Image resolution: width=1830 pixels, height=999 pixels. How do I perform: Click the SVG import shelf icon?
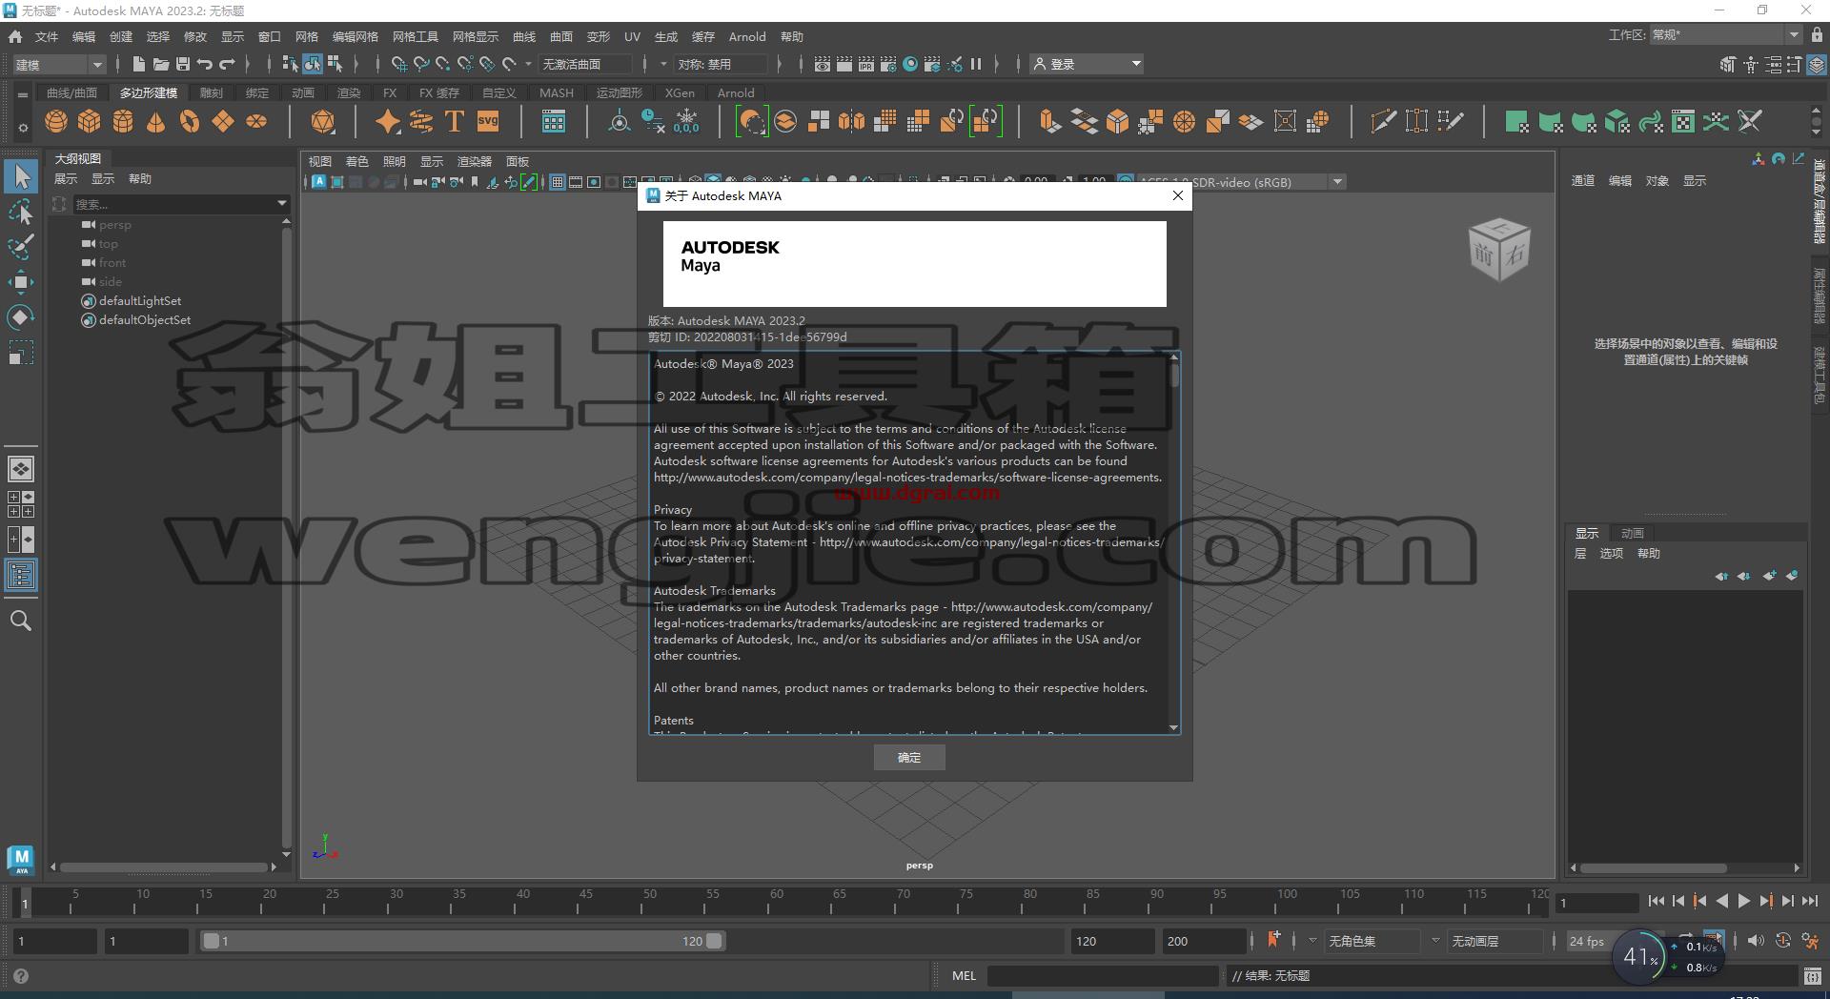[x=488, y=122]
